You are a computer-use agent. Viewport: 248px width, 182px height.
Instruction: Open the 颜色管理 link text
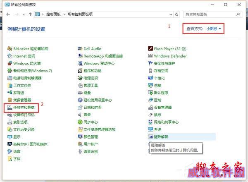tap(91, 136)
